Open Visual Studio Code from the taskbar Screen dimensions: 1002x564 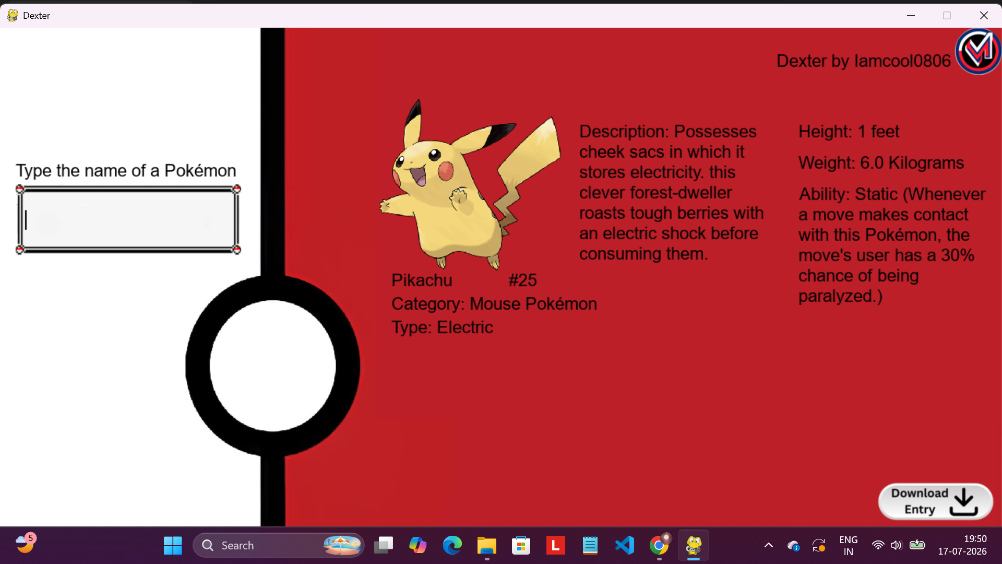tap(625, 546)
